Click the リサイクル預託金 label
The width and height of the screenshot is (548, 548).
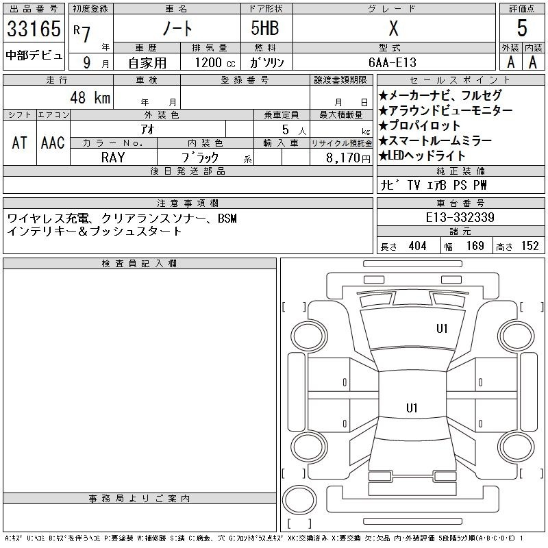[x=341, y=143]
